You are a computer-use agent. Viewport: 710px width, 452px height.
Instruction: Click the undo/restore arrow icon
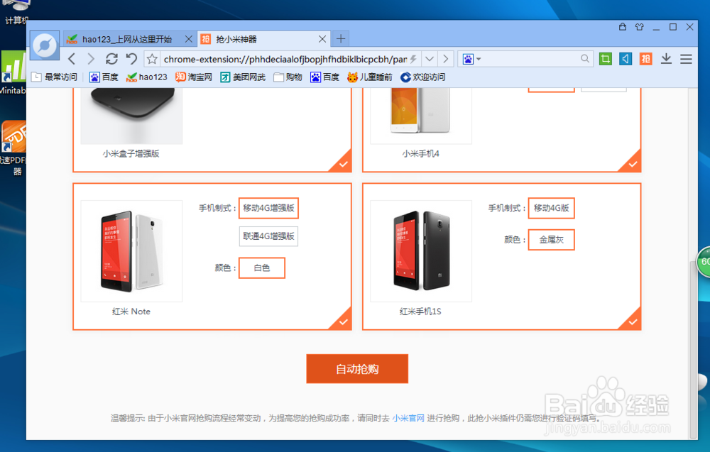131,59
